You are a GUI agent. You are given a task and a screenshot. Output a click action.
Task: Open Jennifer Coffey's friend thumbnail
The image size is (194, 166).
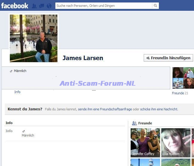(x=145, y=142)
